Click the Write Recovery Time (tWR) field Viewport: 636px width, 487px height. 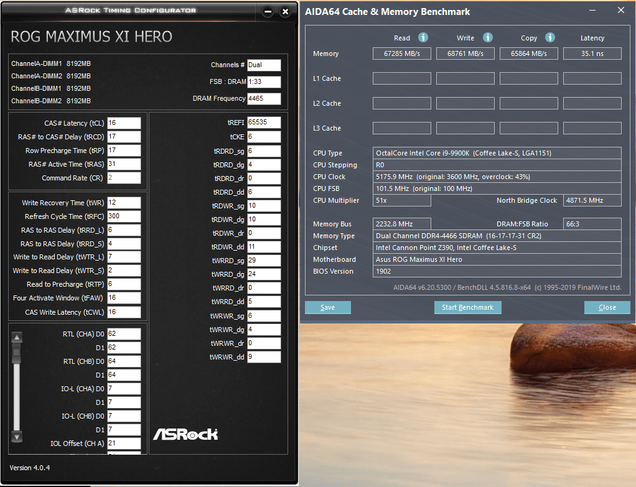[x=124, y=202]
